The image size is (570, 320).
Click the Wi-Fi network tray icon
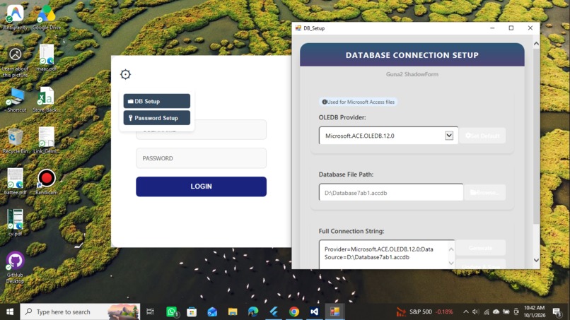tap(486, 312)
